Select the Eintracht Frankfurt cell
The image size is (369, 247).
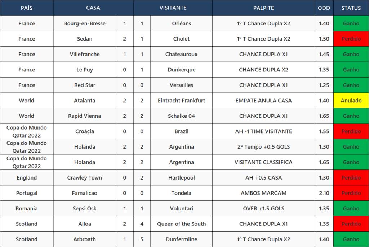coord(182,101)
